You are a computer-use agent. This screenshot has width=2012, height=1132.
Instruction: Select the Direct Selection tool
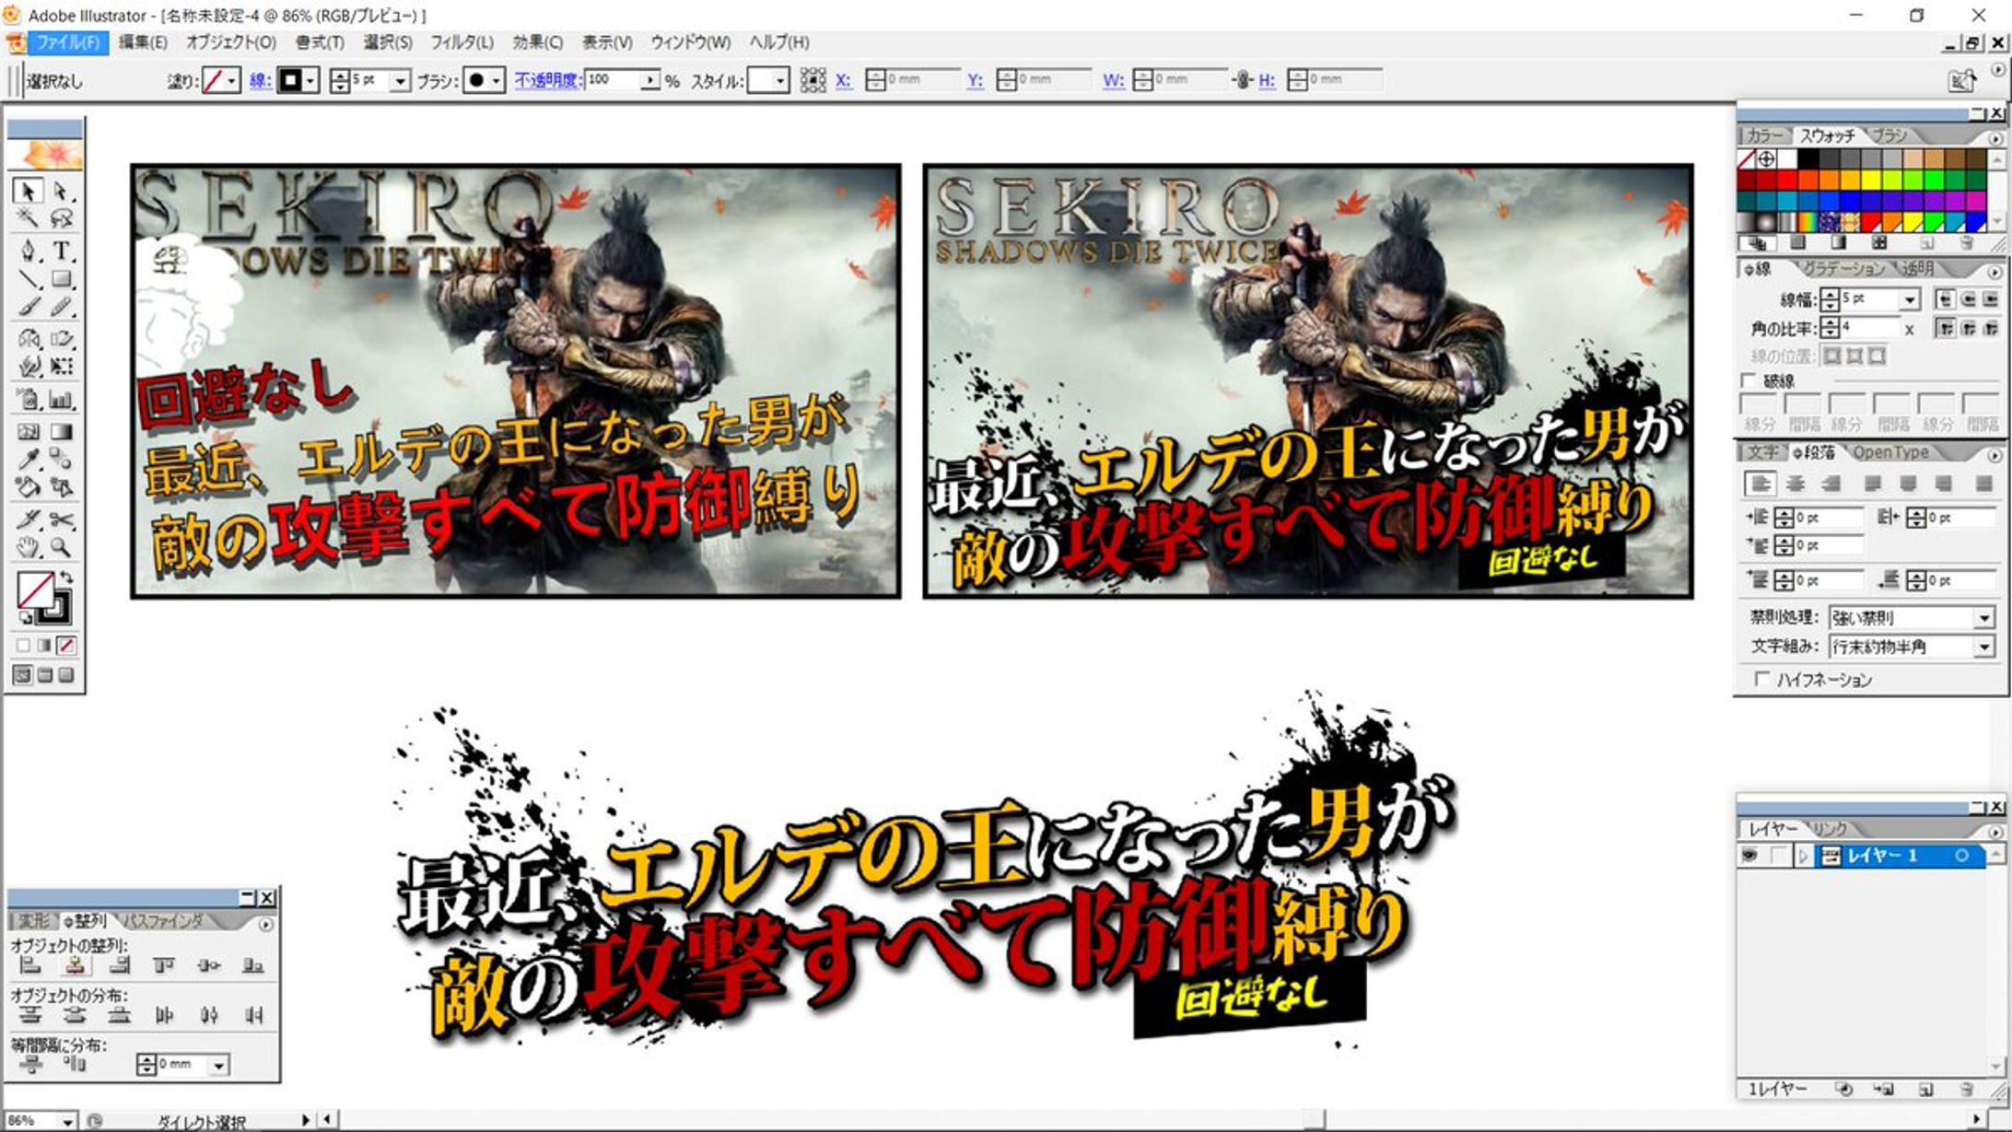tap(61, 191)
